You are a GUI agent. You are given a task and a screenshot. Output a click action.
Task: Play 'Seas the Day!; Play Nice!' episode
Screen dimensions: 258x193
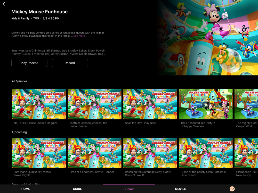coord(150,104)
